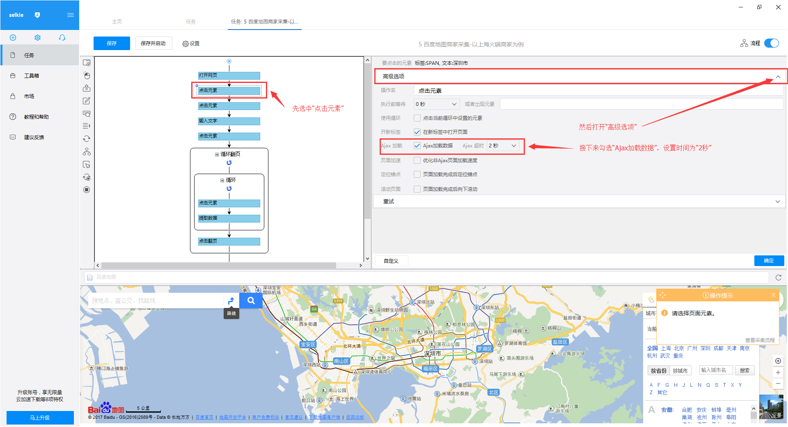Click the 自定义 button

pyautogui.click(x=392, y=261)
